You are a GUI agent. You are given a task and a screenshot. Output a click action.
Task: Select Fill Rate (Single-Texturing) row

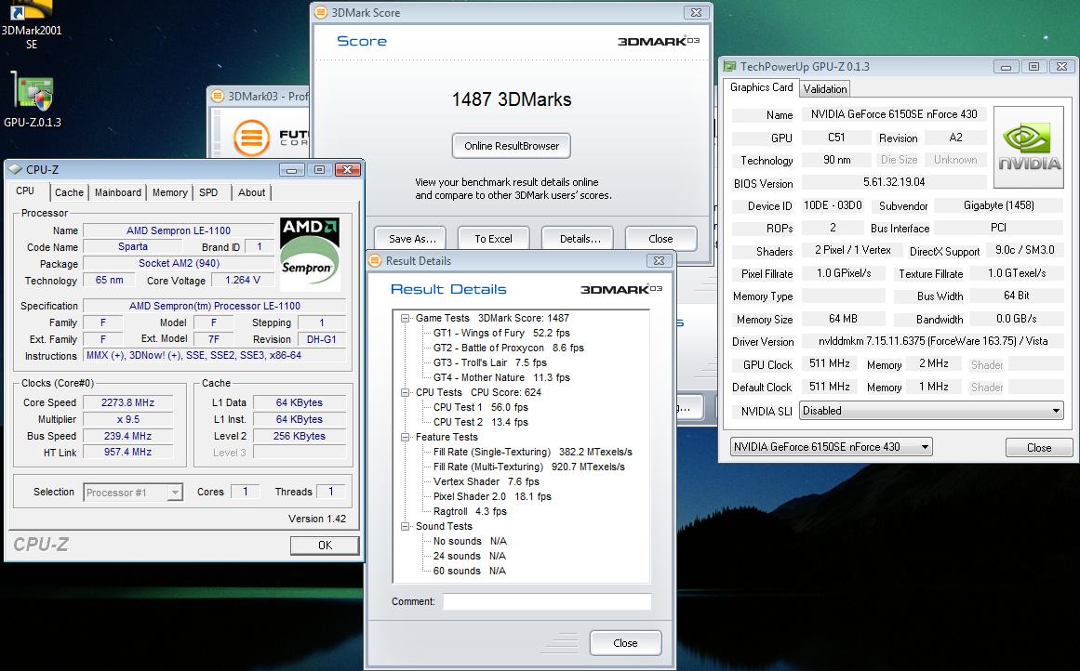(x=532, y=453)
